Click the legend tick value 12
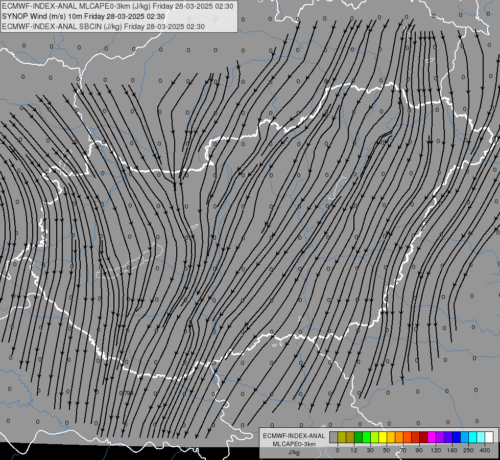 coord(354,450)
